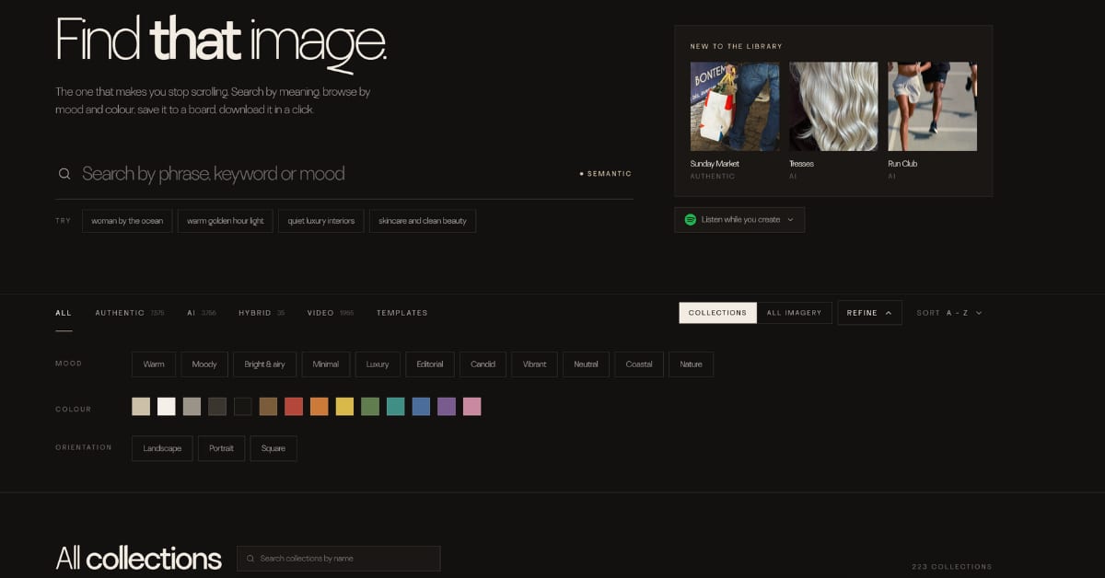Filter by Landscape orientation
Viewport: 1105px width, 578px height.
coord(162,448)
